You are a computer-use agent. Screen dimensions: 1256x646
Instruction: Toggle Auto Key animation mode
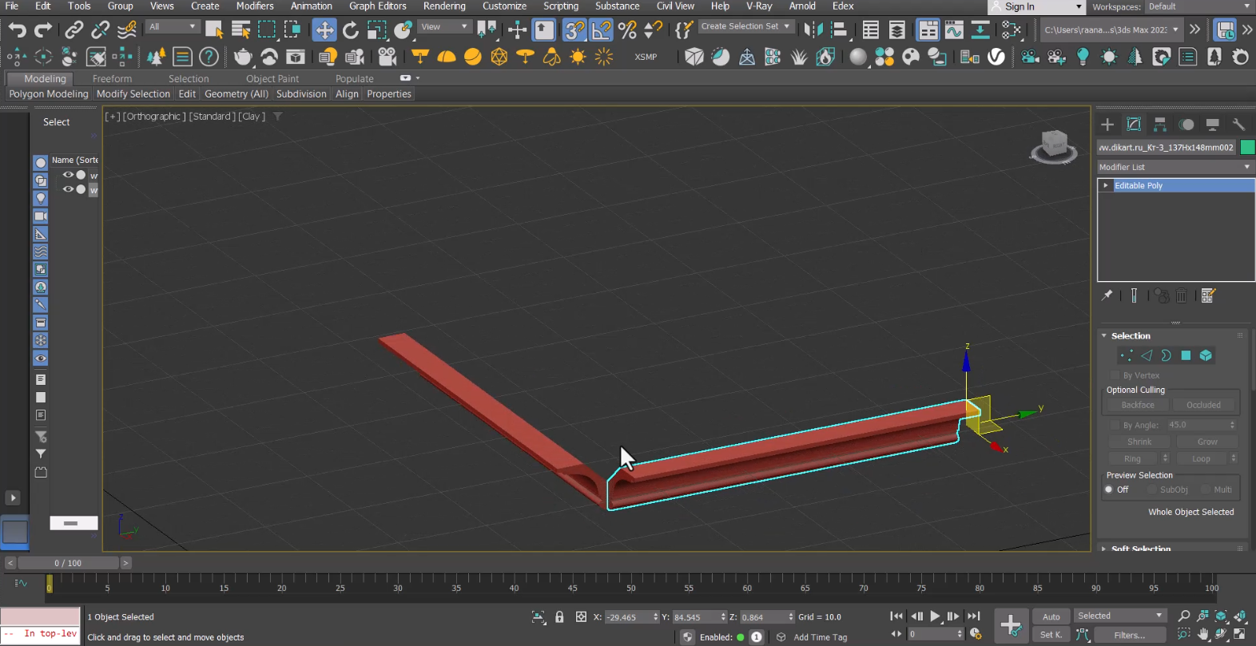point(1051,616)
